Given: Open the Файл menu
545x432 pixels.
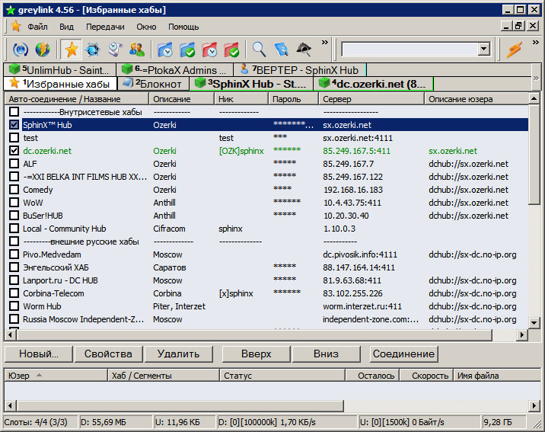Looking at the screenshot, I should 37,27.
